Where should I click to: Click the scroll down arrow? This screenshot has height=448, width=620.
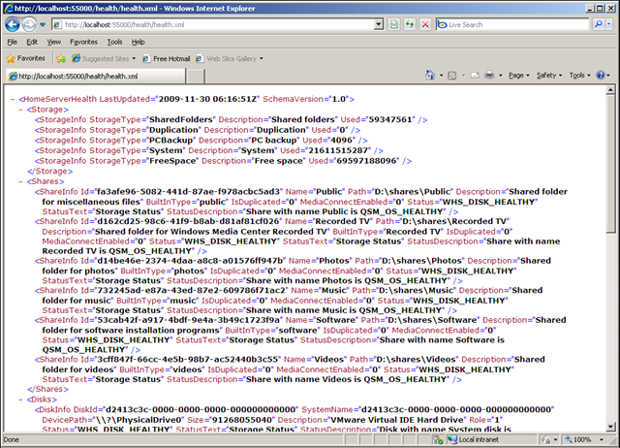[x=611, y=427]
